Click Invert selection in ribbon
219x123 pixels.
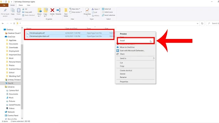(108, 15)
